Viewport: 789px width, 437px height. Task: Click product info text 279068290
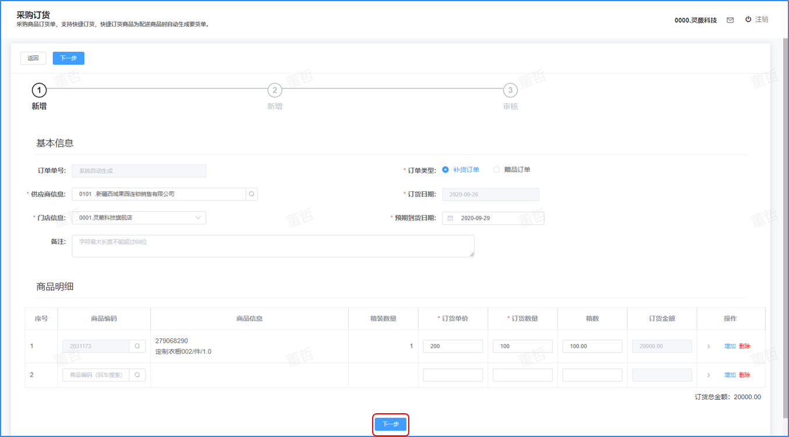pos(172,341)
